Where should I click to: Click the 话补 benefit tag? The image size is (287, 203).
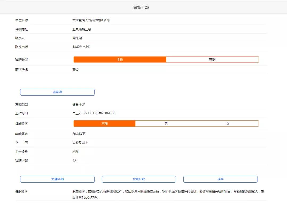(220, 179)
